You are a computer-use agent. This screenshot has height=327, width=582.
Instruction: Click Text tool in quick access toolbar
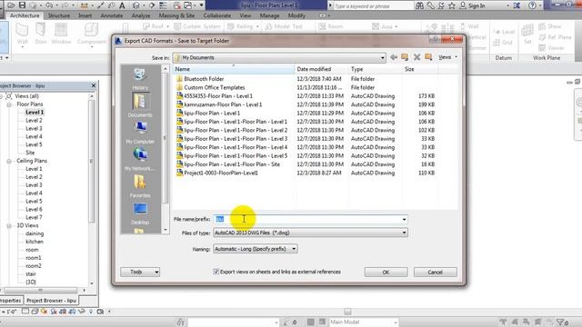122,5
